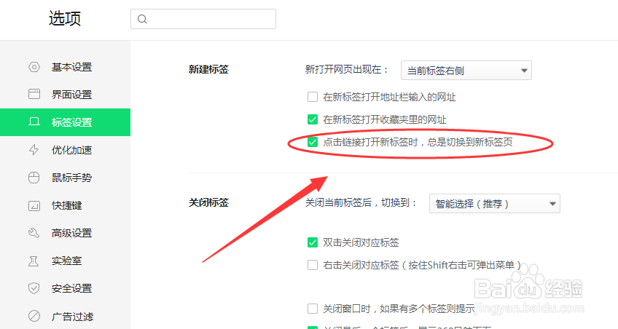Click the 高级设置 wrench icon

(34, 233)
